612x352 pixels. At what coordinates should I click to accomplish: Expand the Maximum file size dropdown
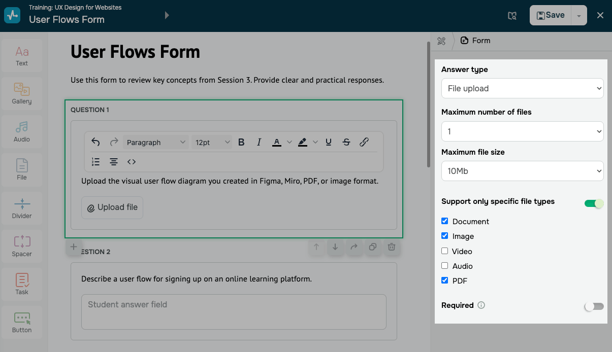pyautogui.click(x=522, y=171)
